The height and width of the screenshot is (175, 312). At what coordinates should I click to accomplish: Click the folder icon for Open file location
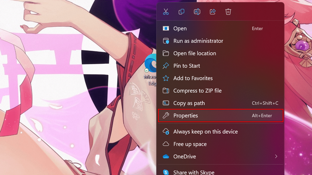pyautogui.click(x=166, y=53)
